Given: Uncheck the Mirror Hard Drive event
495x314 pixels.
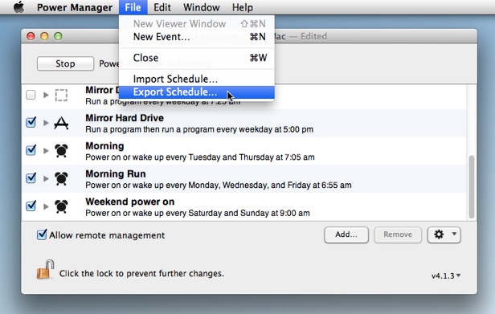Looking at the screenshot, I should point(31,122).
